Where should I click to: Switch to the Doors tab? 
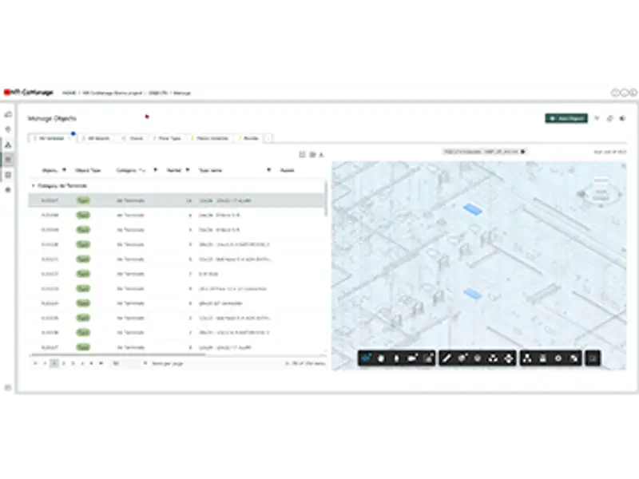[x=133, y=138]
